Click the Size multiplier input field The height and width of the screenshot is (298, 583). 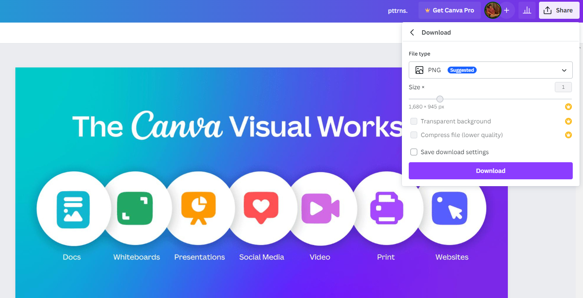[563, 87]
